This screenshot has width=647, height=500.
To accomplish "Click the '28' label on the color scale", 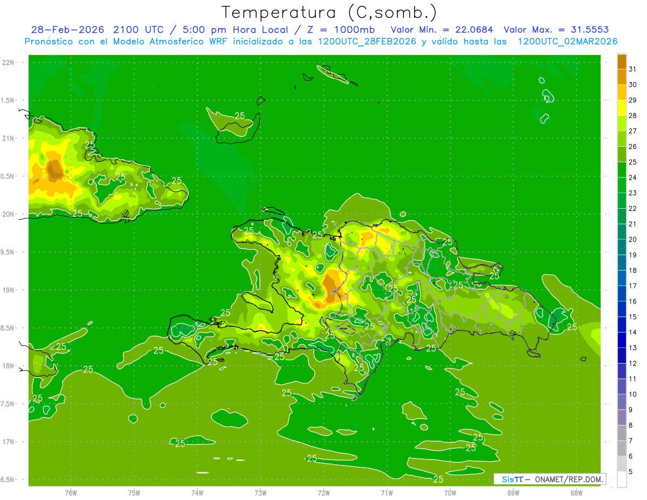I will point(633,115).
